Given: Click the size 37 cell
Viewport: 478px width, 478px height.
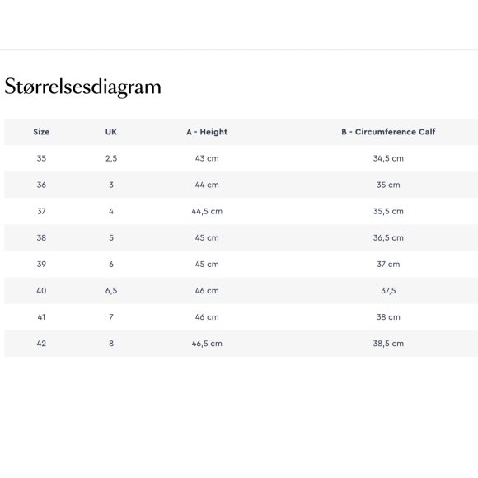Looking at the screenshot, I should point(41,211).
